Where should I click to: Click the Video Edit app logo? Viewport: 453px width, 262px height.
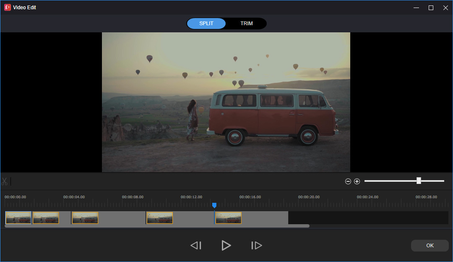click(x=7, y=7)
